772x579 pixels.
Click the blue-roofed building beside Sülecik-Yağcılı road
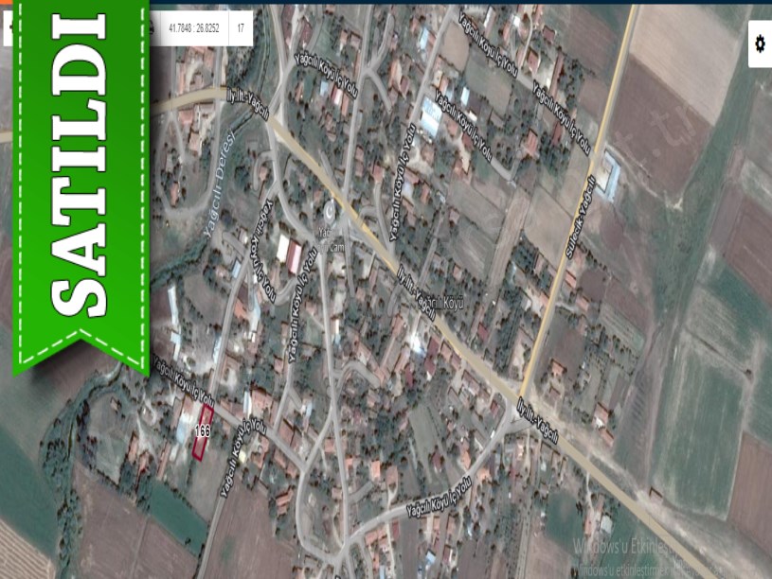609,177
